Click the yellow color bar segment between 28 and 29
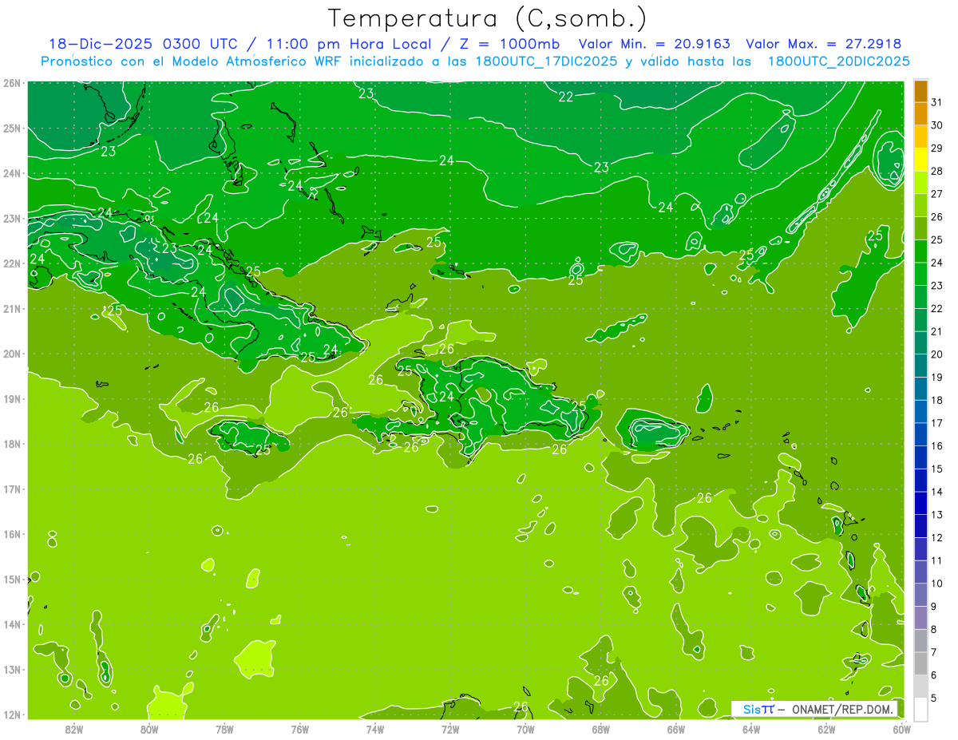 [920, 160]
